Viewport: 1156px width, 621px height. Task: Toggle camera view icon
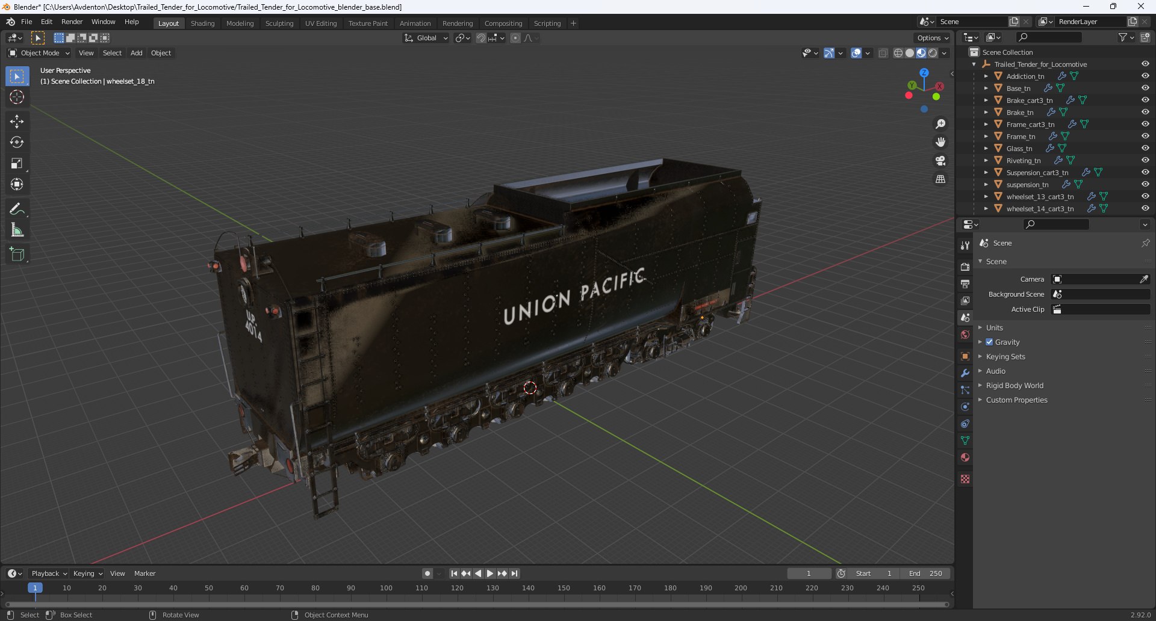[940, 161]
